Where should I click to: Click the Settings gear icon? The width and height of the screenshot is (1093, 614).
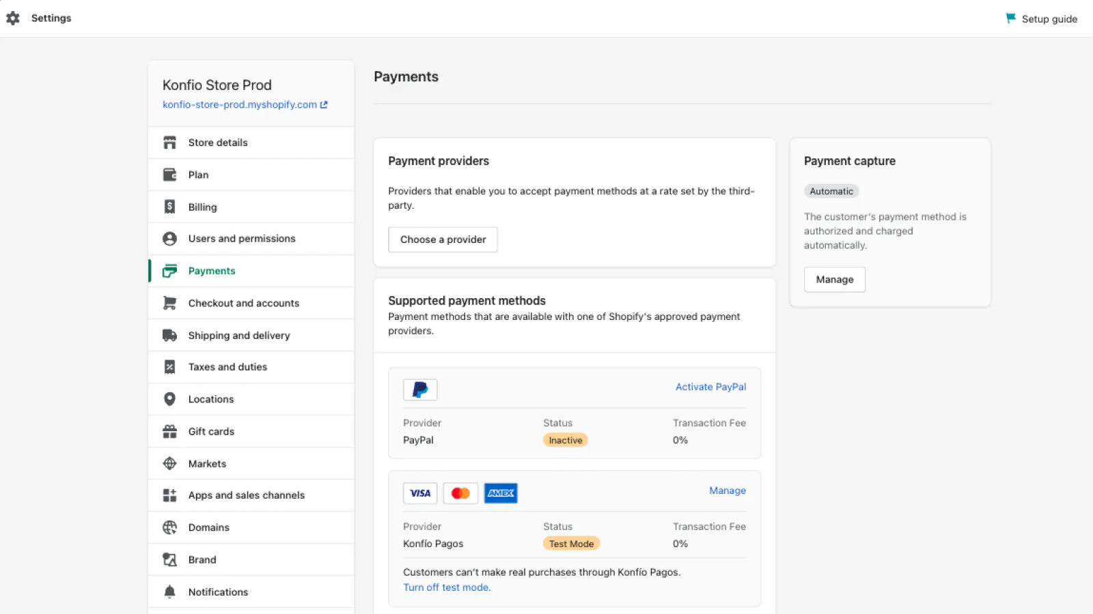[x=13, y=18]
